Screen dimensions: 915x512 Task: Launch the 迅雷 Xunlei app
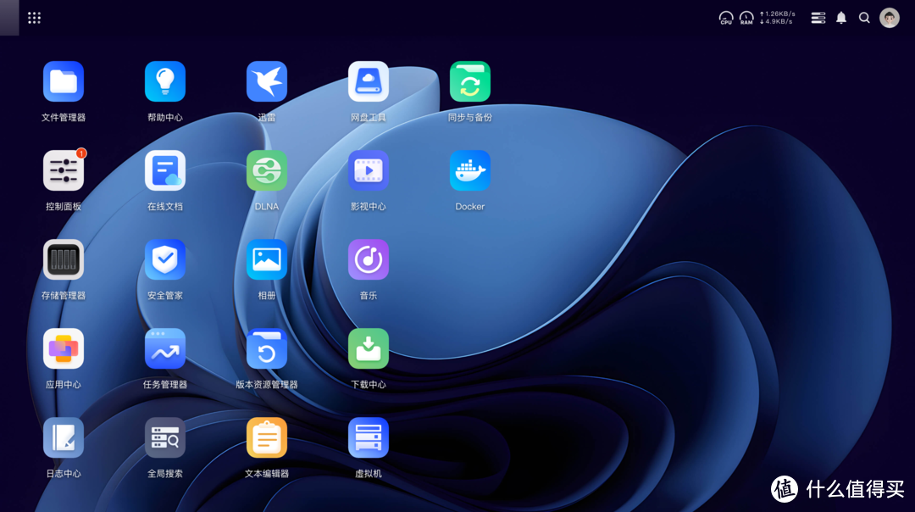coord(267,81)
